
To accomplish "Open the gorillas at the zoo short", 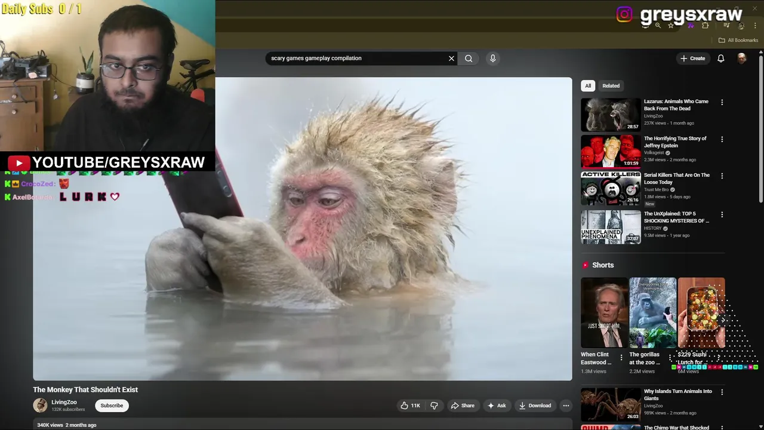I will [652, 312].
